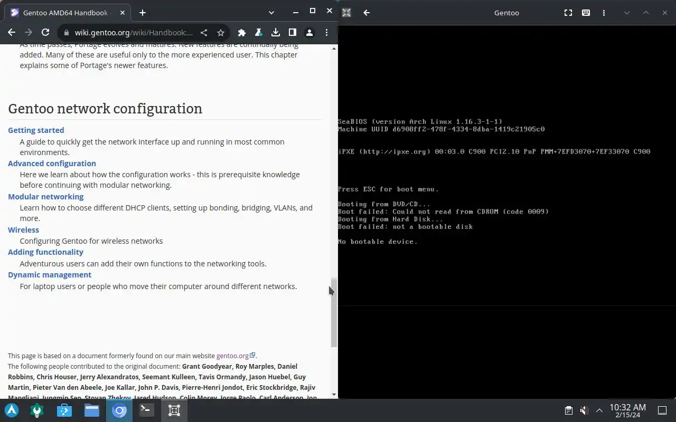Expand the tab search chevron
This screenshot has height=422, width=676.
(271, 12)
